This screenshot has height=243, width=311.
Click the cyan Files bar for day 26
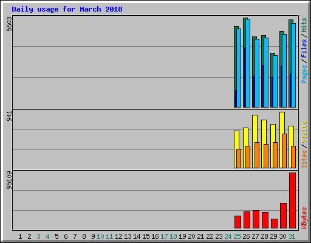pos(248,63)
